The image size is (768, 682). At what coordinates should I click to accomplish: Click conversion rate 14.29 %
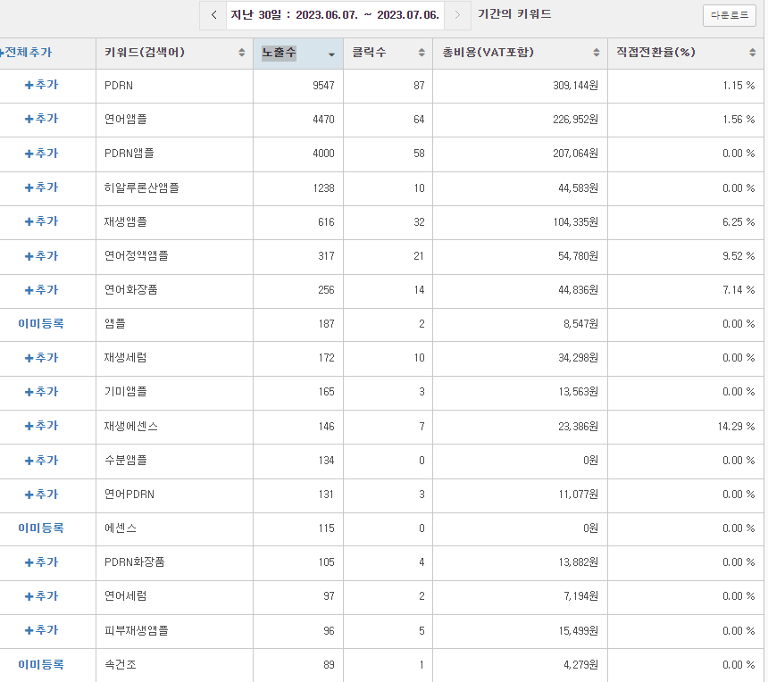coord(736,427)
